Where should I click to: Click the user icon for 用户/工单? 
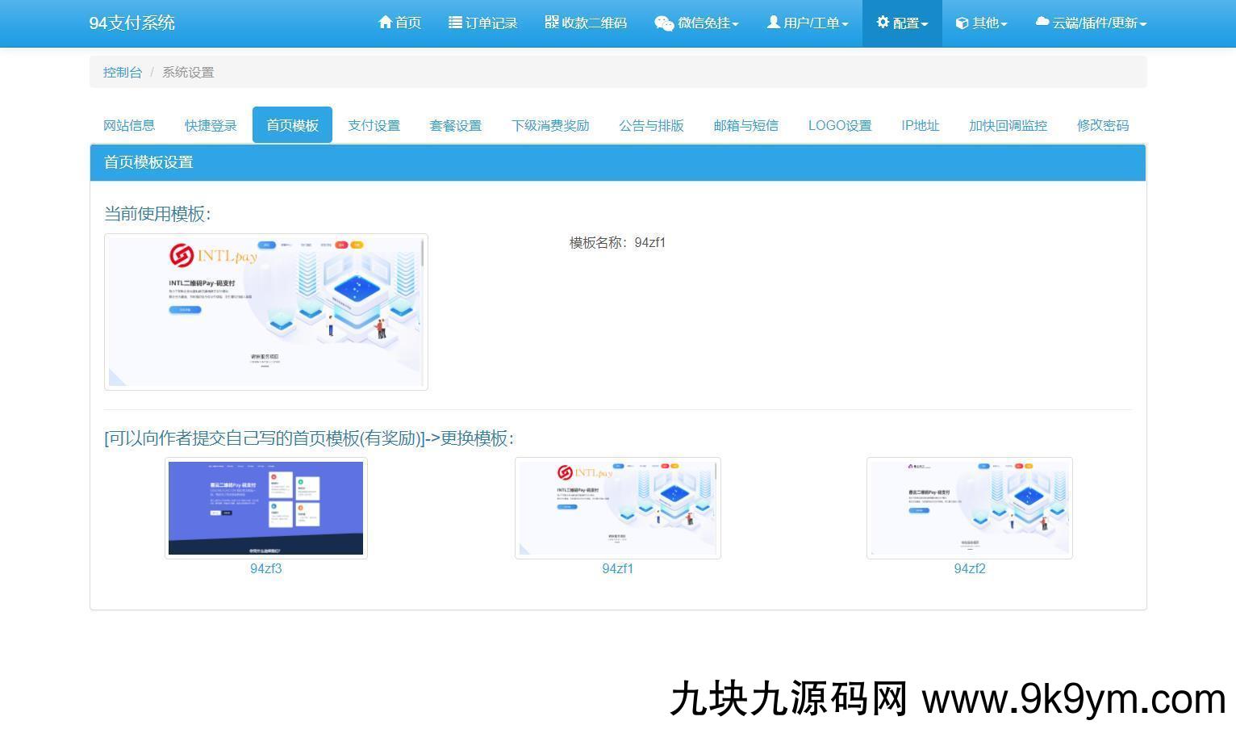pos(773,23)
